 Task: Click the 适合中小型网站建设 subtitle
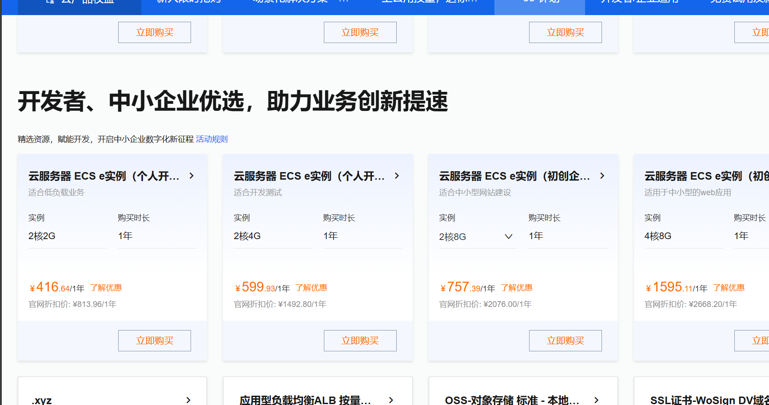[x=475, y=193]
